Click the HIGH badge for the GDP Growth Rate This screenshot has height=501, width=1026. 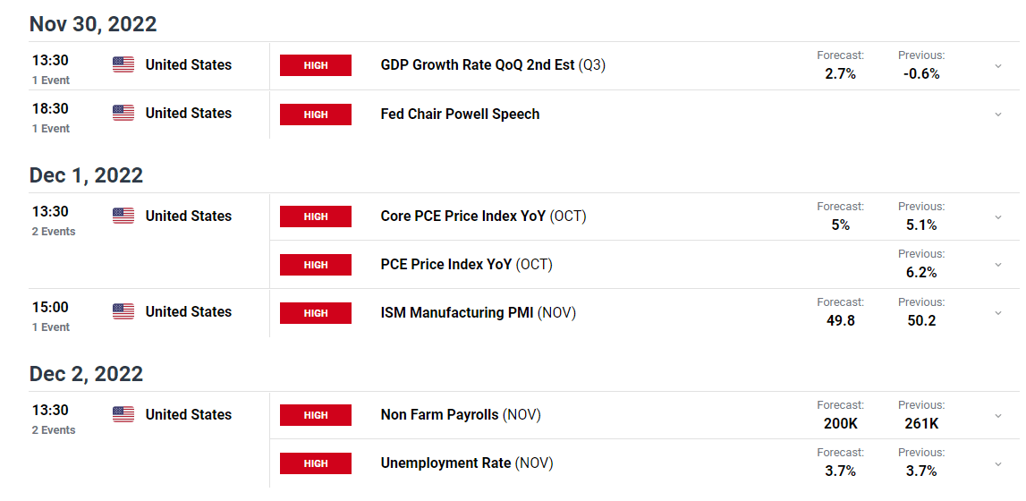[x=316, y=65]
